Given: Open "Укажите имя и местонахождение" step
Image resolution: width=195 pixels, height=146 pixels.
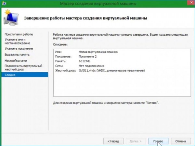Looking at the screenshot, I should tap(18, 41).
